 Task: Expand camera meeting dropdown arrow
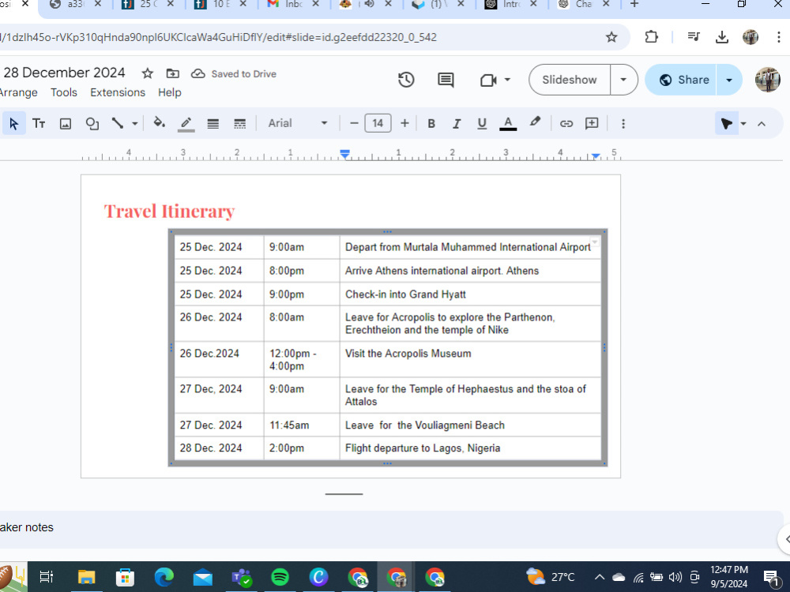[507, 80]
